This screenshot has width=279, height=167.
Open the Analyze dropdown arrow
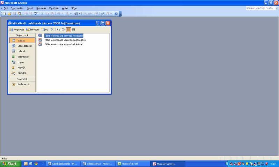80,14
